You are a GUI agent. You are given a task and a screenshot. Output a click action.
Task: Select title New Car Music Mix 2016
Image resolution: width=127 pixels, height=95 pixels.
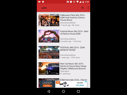(73, 66)
